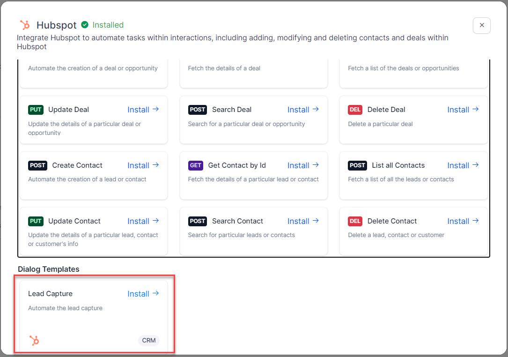Install the Get Contact by Id action

pos(303,165)
